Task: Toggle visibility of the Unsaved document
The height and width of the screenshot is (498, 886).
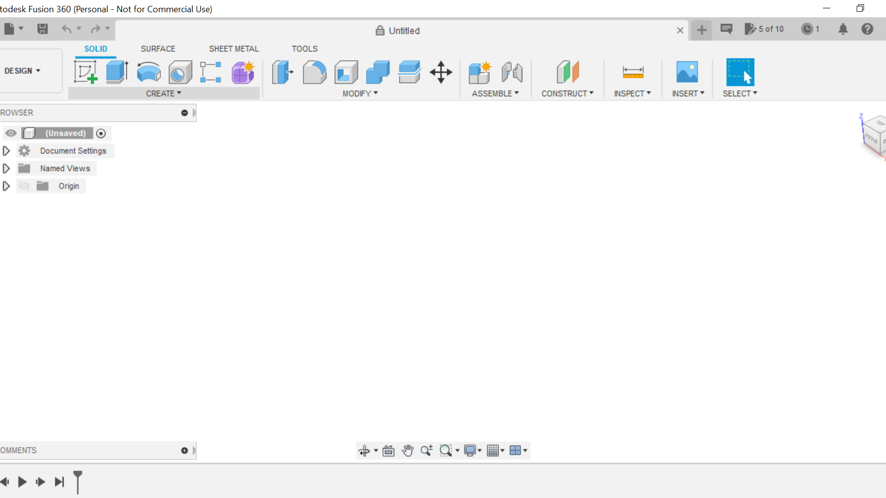Action: 11,133
